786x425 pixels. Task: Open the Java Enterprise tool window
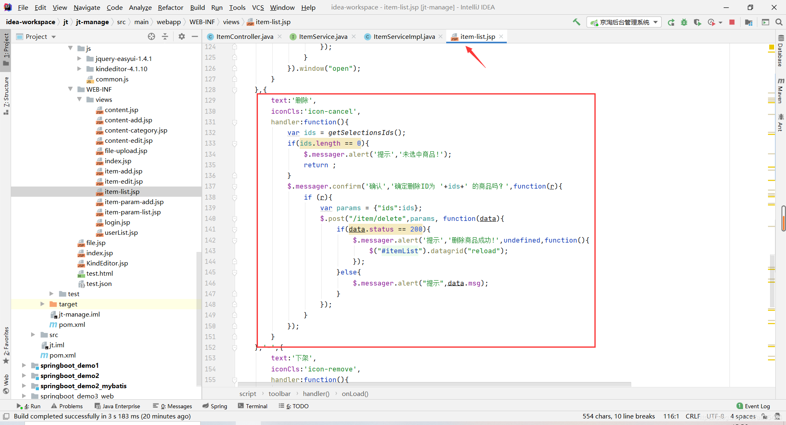(x=117, y=406)
